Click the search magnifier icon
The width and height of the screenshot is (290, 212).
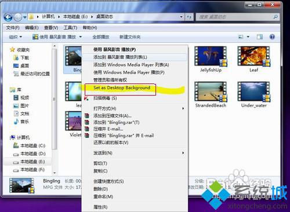[x=275, y=17]
